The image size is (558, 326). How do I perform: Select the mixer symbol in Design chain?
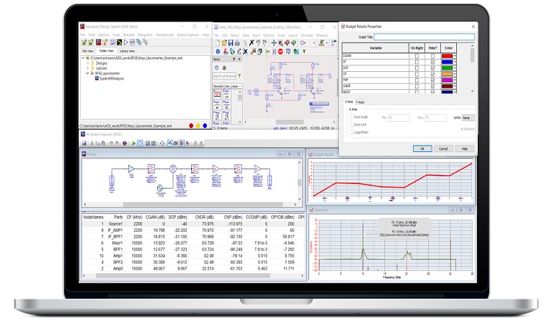click(x=173, y=169)
